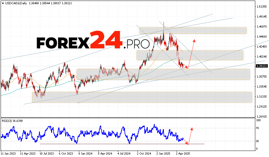Viewport: 269px width, 157px height.
Task: Select the date label 11 Jan 2023
Action: click(8, 154)
